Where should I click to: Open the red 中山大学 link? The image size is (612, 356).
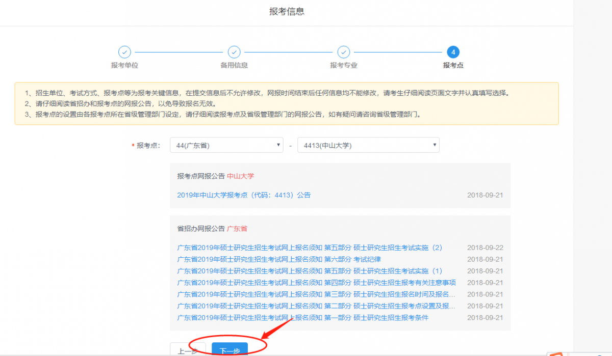[240, 176]
